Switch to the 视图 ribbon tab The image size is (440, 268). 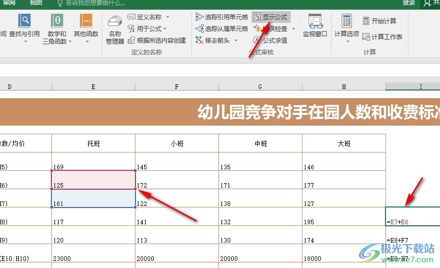[36, 3]
